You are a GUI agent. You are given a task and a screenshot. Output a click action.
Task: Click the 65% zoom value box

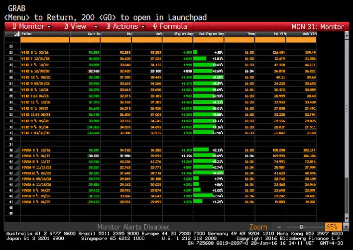(333, 227)
